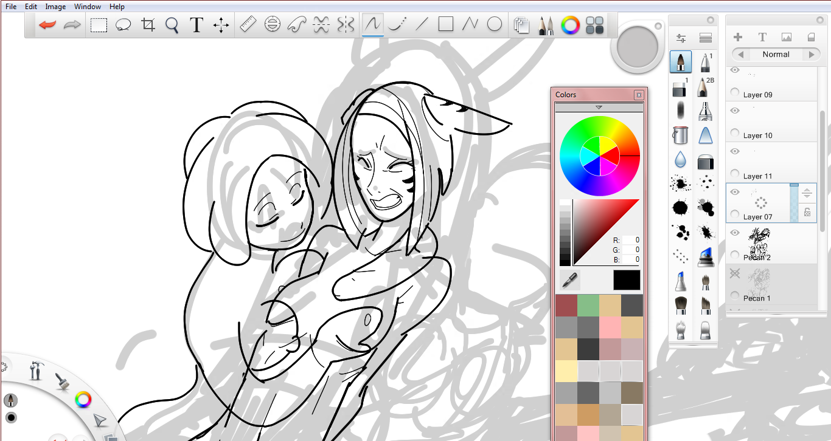The width and height of the screenshot is (831, 441).
Task: Select the straight Line tool
Action: point(422,24)
